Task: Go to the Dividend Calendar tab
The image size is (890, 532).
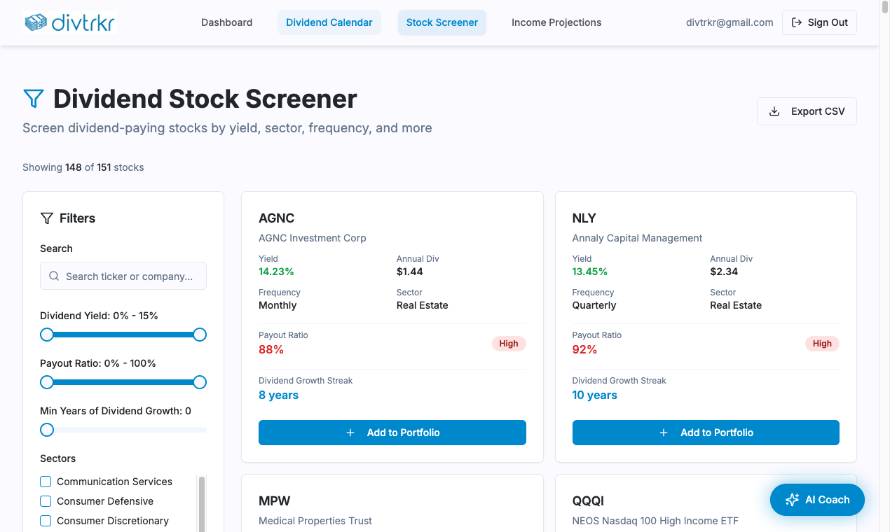Action: coord(329,22)
